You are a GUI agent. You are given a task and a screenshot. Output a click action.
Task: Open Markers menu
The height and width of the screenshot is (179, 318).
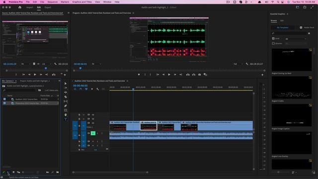click(65, 2)
